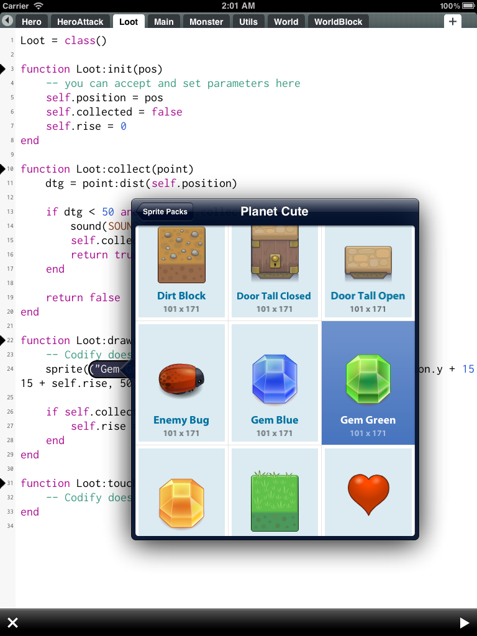
Task: Select the Door Tall Open sprite
Action: click(368, 271)
